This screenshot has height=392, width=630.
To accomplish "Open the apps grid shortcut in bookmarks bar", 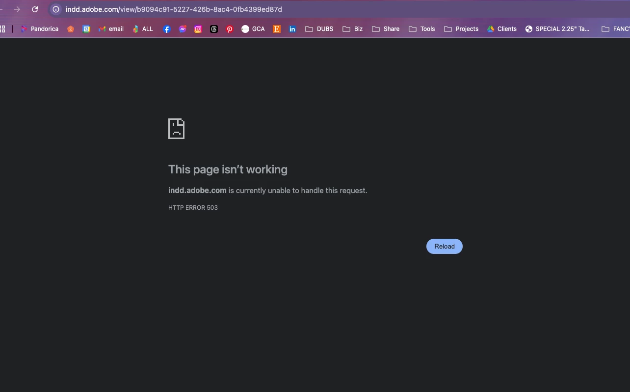I will tap(2, 29).
